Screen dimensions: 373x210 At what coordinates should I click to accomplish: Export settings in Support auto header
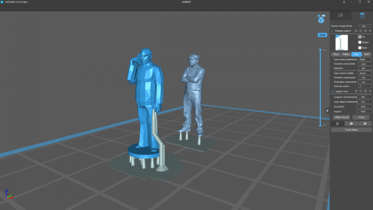pyautogui.click(x=361, y=91)
